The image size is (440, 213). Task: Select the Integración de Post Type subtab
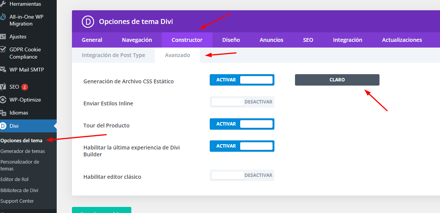coord(113,55)
